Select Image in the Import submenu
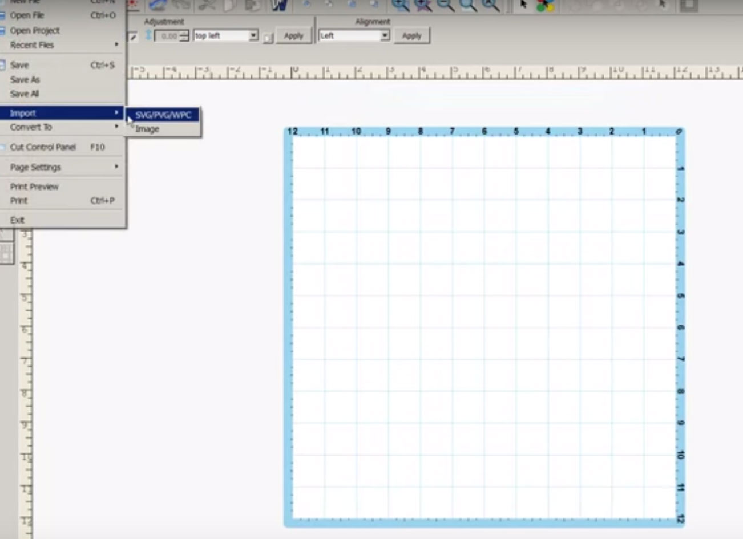Viewport: 743px width, 539px height. pyautogui.click(x=147, y=129)
